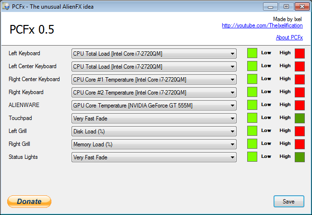Image resolution: width=312 pixels, height=215 pixels.
Task: Click the Donate button
Action: (29, 202)
